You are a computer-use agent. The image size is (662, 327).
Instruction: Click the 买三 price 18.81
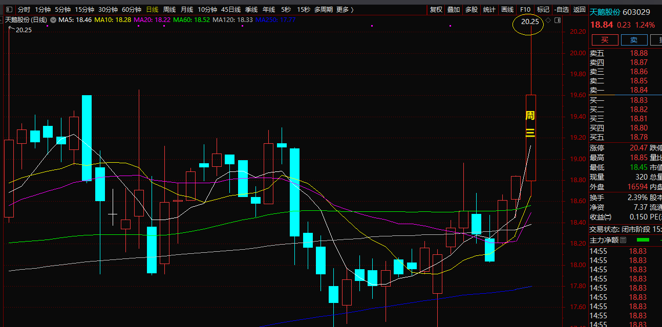[638, 119]
